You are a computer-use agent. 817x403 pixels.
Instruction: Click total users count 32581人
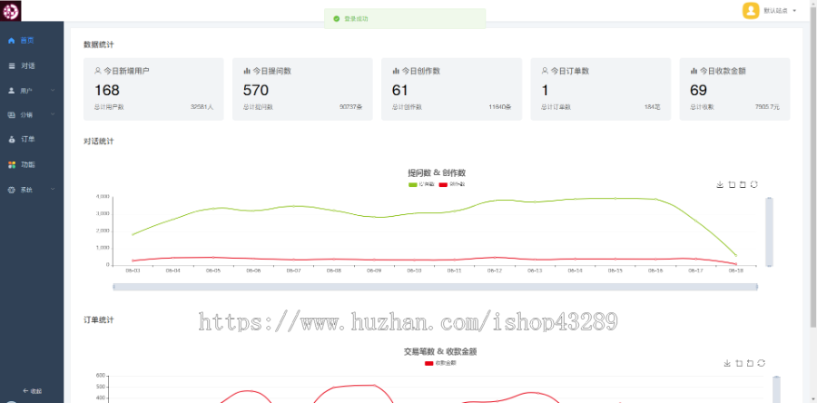202,107
